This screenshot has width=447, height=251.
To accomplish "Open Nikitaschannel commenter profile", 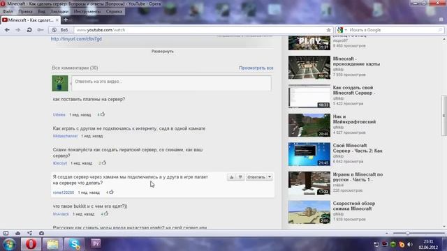I will 65,136.
